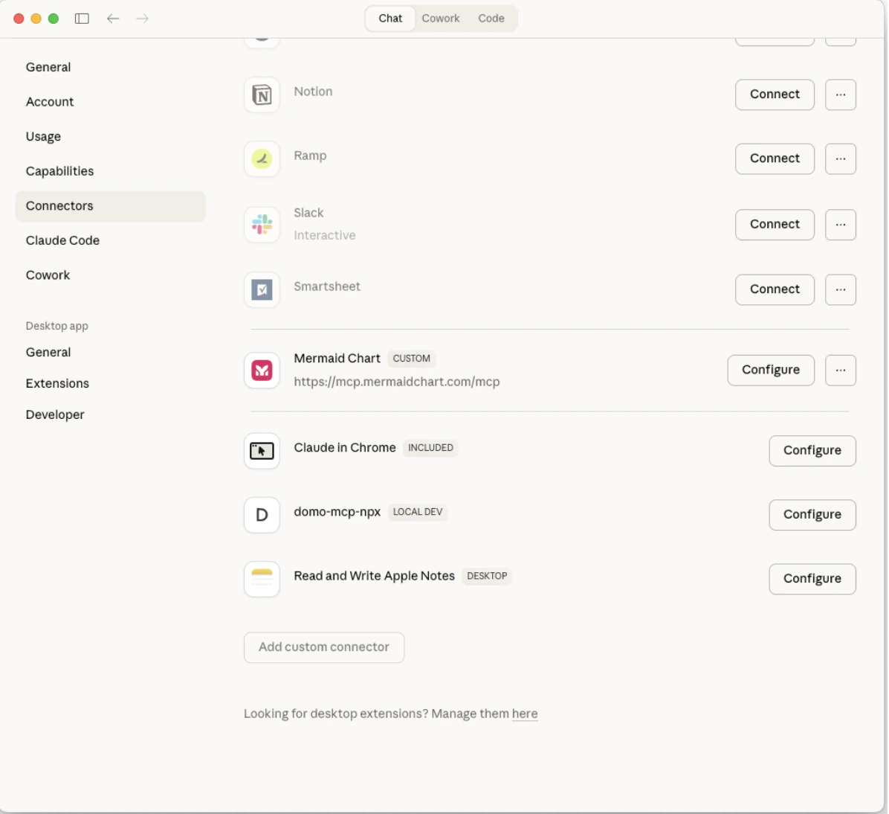Follow the 'here' desktop extensions link
Screen dimensions: 889x814
(x=525, y=714)
